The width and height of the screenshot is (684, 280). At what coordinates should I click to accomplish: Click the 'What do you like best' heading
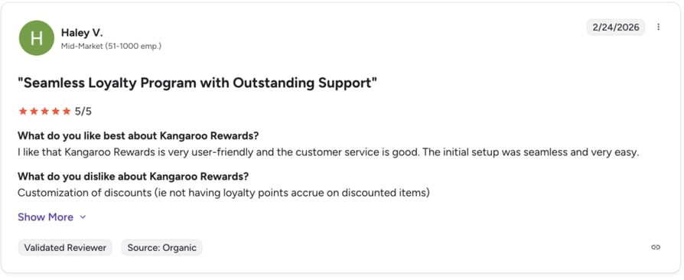pyautogui.click(x=138, y=135)
